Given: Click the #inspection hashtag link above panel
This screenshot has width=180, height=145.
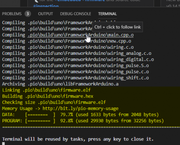Looking at the screenshot, I should tap(46, 6).
